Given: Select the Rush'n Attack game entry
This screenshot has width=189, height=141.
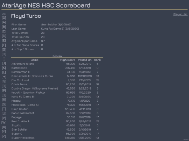Looking at the screenshot, I should tap(21, 122).
